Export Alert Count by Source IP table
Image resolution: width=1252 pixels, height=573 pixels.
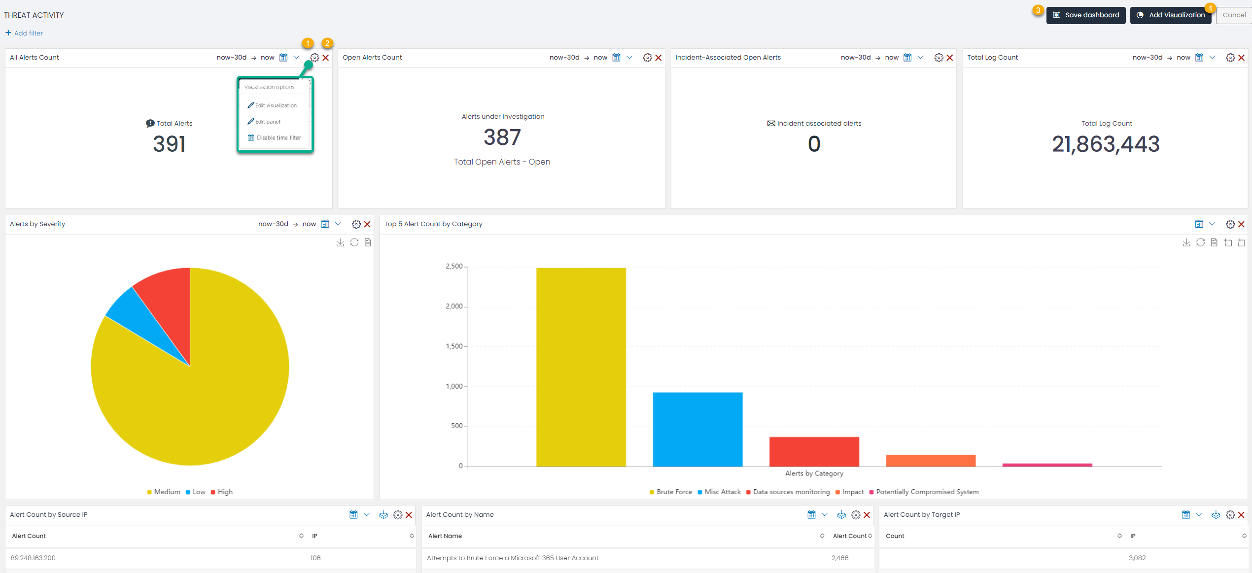383,515
